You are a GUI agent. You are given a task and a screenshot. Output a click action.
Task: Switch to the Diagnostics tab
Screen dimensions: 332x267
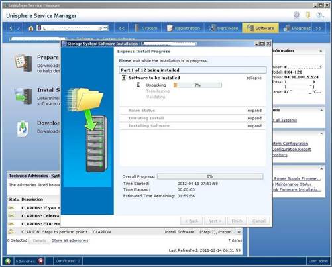click(x=298, y=28)
